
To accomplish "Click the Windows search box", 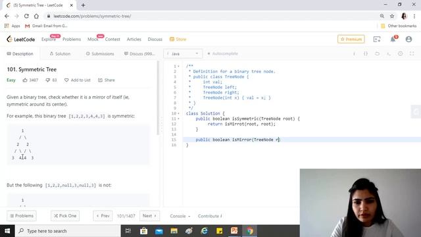I will (x=68, y=231).
